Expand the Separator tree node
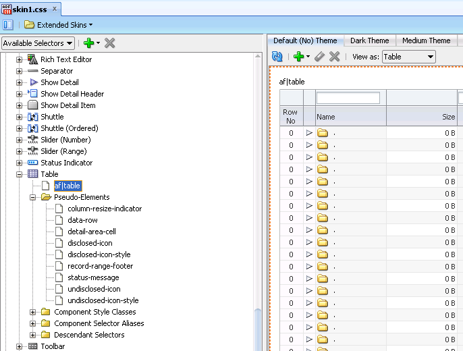Screen dimensions: 463x351 click(19, 71)
